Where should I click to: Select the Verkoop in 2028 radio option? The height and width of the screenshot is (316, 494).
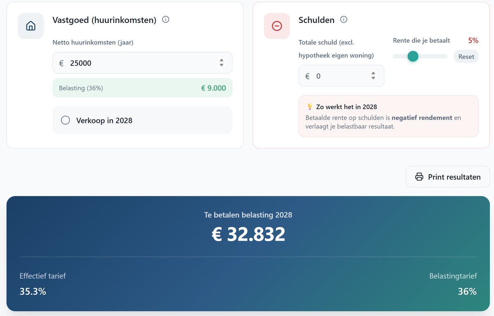(x=65, y=120)
